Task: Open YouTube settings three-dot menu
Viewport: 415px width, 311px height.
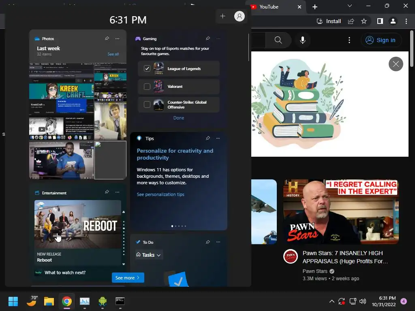Action: [x=349, y=40]
